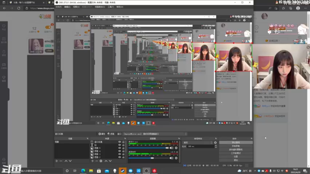The width and height of the screenshot is (310, 174).
Task: Lock the 图像 3 source
Action: 123,154
